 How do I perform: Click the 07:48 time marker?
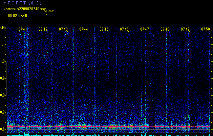pos(165,29)
